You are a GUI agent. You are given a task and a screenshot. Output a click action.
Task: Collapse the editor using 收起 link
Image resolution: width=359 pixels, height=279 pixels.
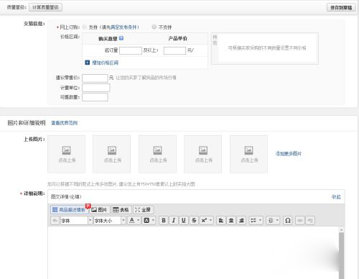336,197
